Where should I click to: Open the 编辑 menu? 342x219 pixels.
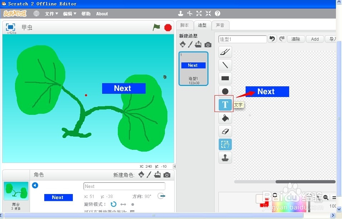[x=70, y=14]
